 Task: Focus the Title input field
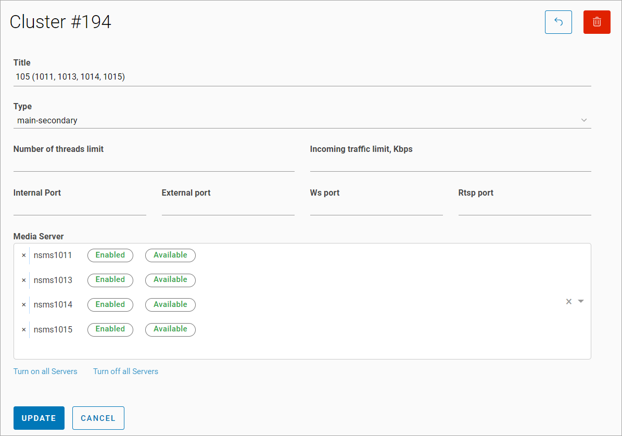click(x=302, y=77)
